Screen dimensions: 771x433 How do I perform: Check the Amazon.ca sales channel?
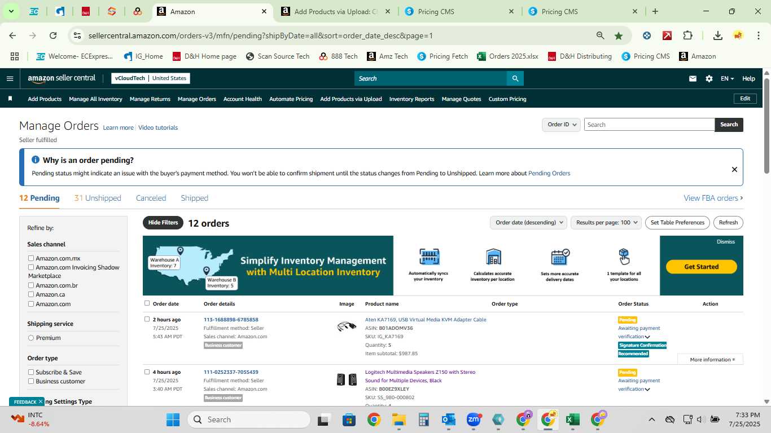click(x=31, y=294)
